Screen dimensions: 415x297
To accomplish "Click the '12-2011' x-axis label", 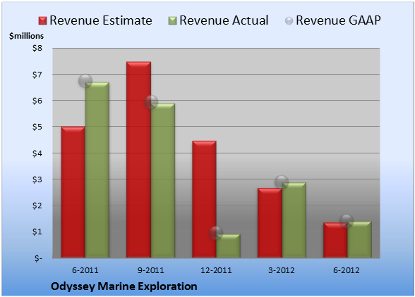I will point(216,270).
